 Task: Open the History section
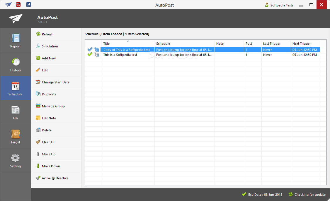(x=16, y=64)
